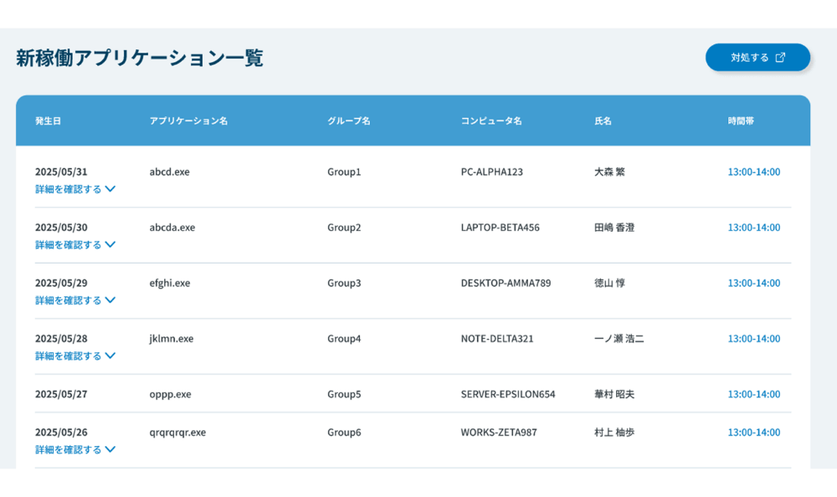The image size is (837, 497).
Task: Select the qrqrqrqr.exe application name
Action: point(177,433)
